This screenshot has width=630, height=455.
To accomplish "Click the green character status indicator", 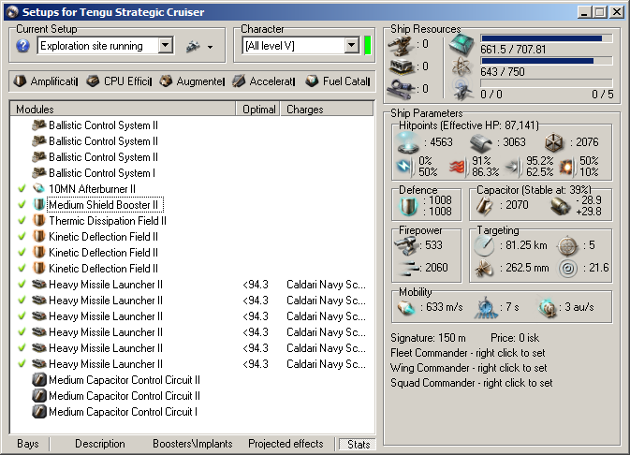I will [367, 46].
